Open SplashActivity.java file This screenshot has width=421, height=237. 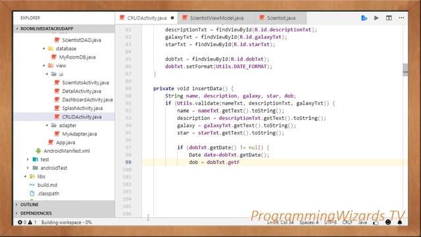click(82, 108)
